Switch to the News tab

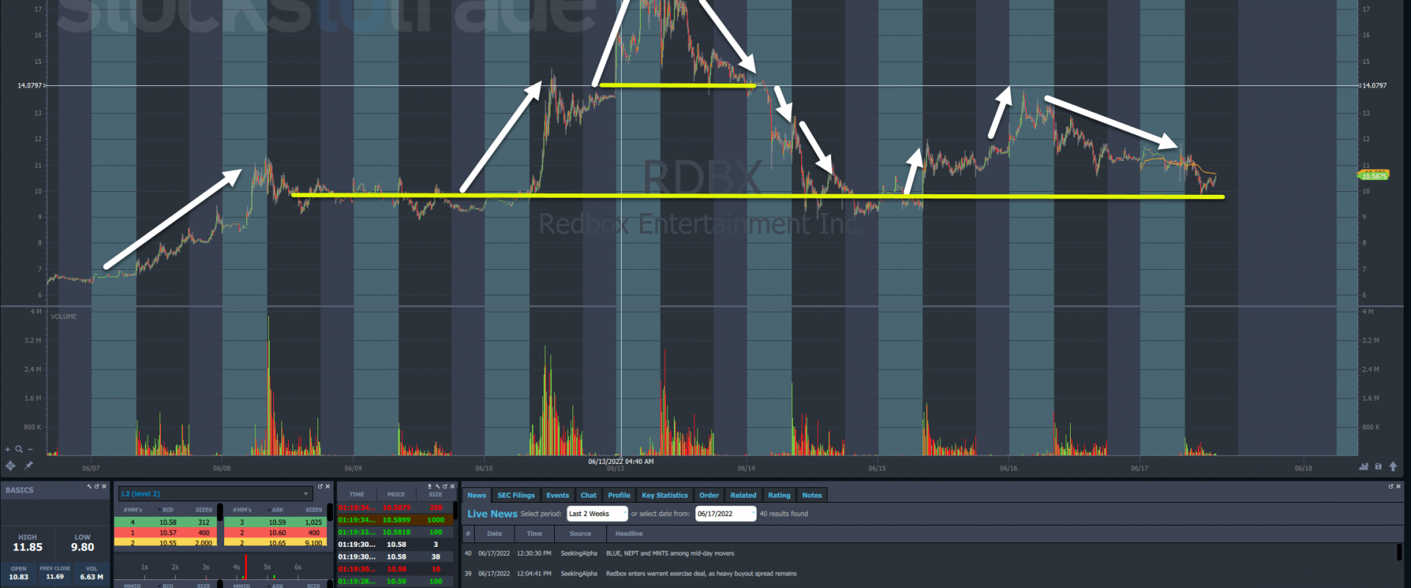pos(476,495)
